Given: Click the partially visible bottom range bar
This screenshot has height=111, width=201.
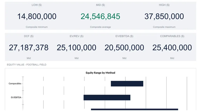Looking at the screenshot, I should click(x=134, y=109).
